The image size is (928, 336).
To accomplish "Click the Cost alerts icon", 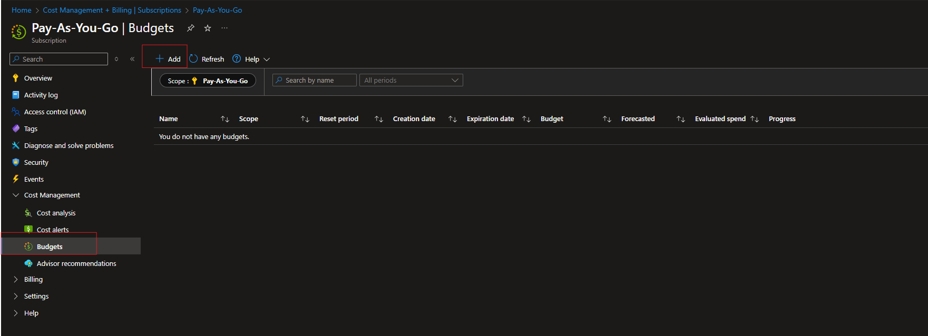I will pos(28,229).
